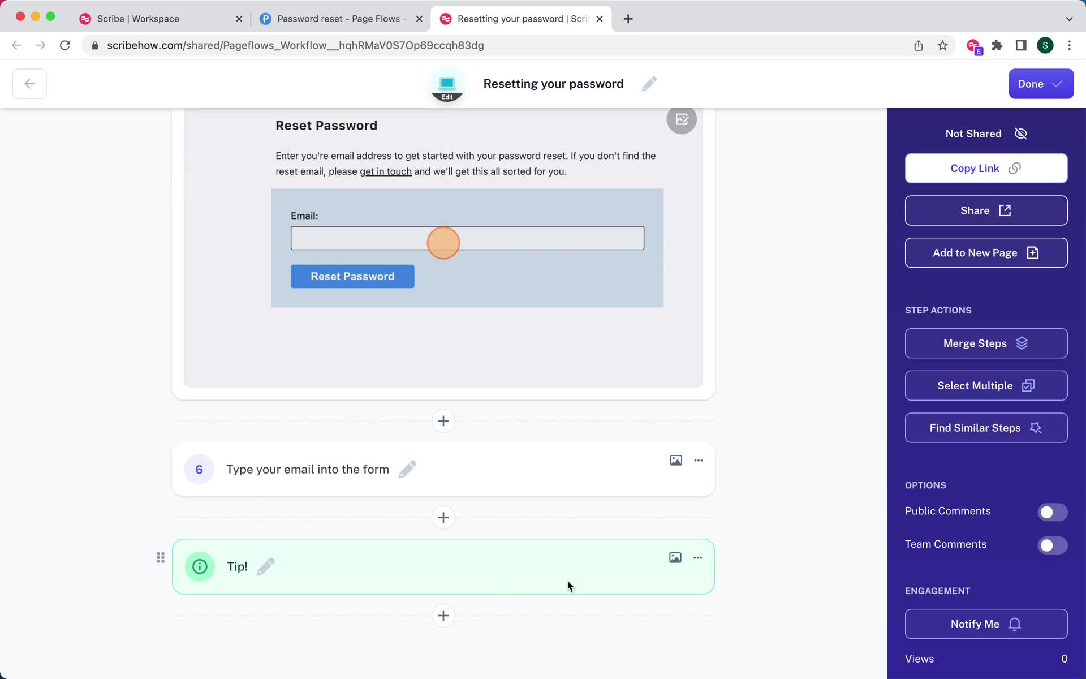Click the image icon on Tip step
The width and height of the screenshot is (1086, 679).
pyautogui.click(x=675, y=557)
